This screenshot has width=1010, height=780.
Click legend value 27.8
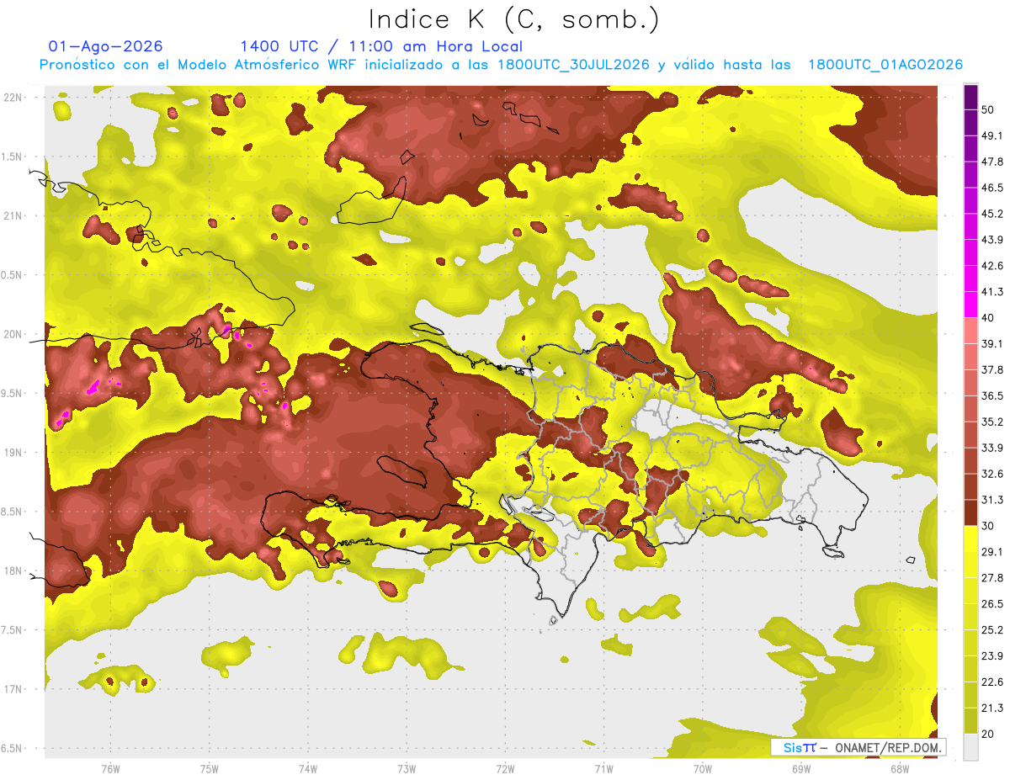pyautogui.click(x=991, y=578)
